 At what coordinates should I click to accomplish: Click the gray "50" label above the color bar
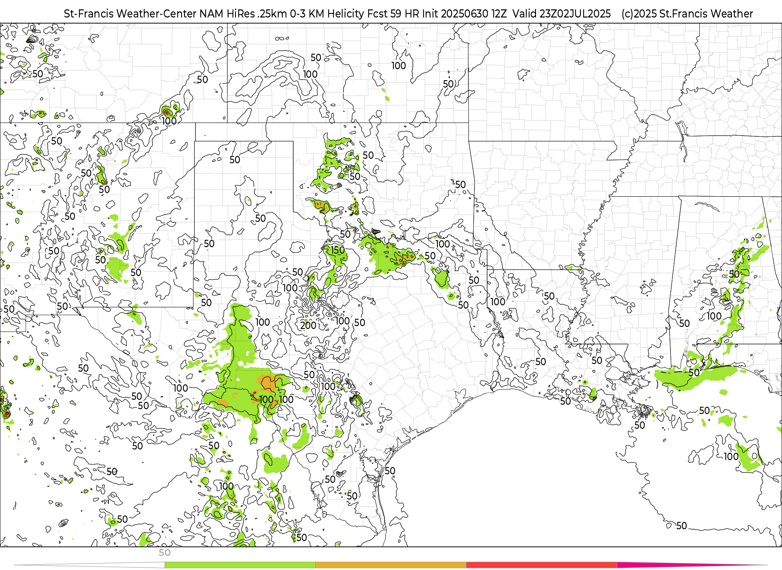[165, 552]
